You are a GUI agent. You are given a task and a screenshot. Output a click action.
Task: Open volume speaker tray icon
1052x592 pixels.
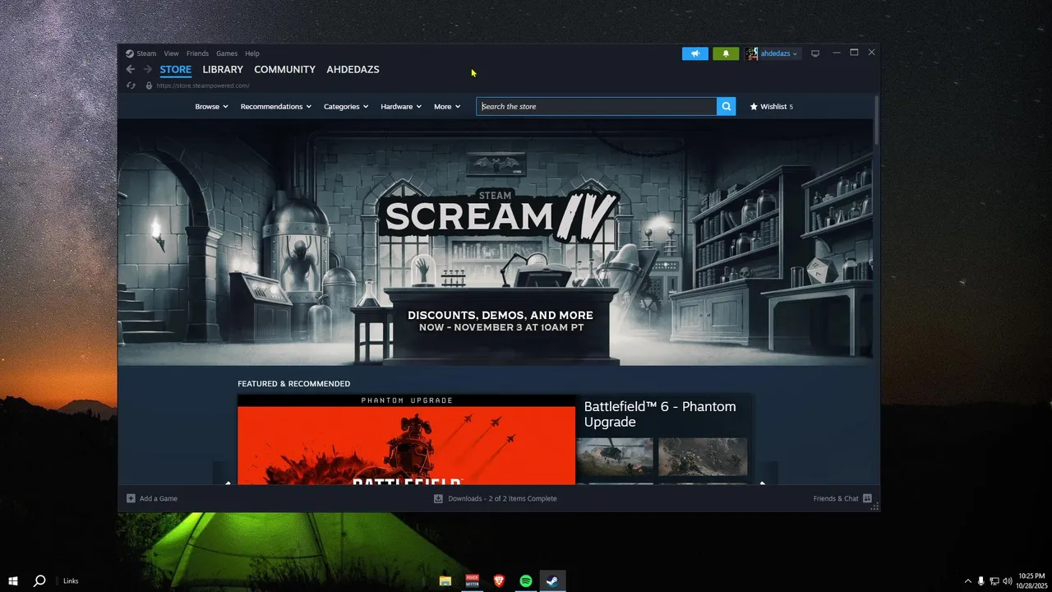(x=1008, y=580)
